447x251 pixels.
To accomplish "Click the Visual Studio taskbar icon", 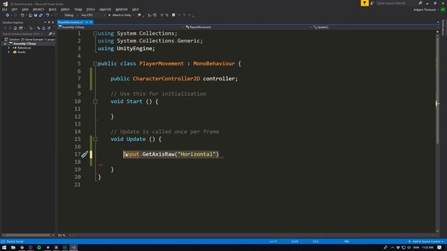I will point(73,248).
